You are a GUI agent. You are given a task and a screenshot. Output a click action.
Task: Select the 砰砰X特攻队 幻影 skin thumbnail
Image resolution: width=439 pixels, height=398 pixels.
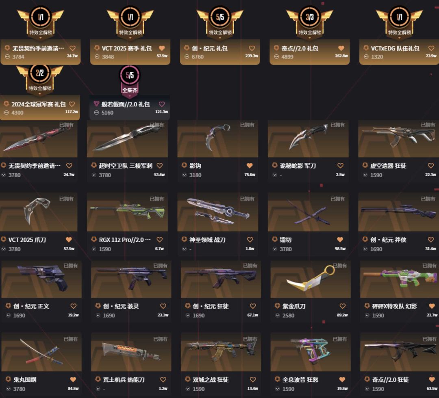[399, 279]
